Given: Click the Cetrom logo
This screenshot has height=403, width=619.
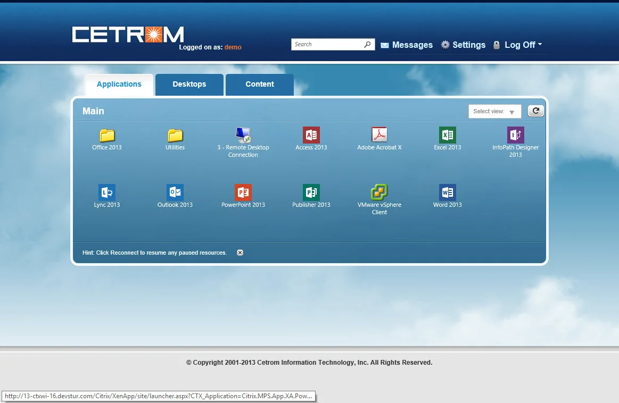Looking at the screenshot, I should pos(128,35).
